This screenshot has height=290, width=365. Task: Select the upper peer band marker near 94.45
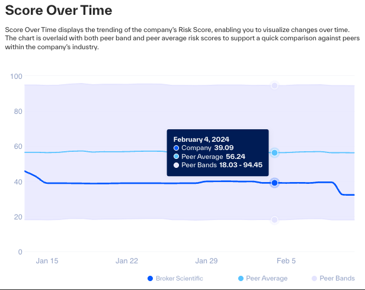pos(274,85)
